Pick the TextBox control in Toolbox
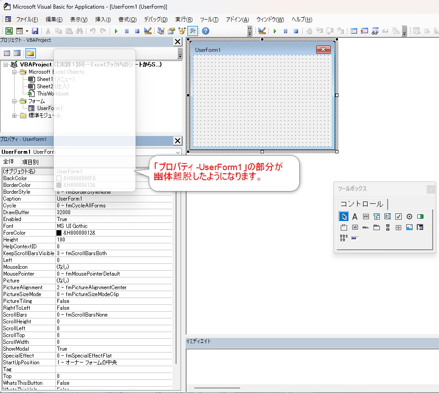 [366, 217]
